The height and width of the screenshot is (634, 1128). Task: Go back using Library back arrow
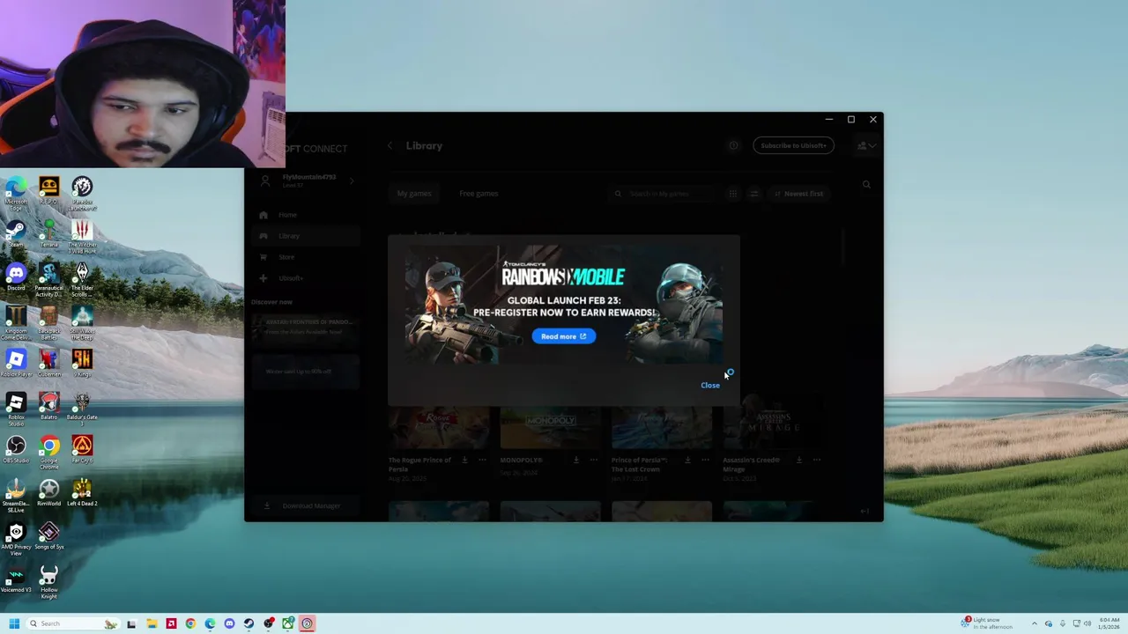390,146
